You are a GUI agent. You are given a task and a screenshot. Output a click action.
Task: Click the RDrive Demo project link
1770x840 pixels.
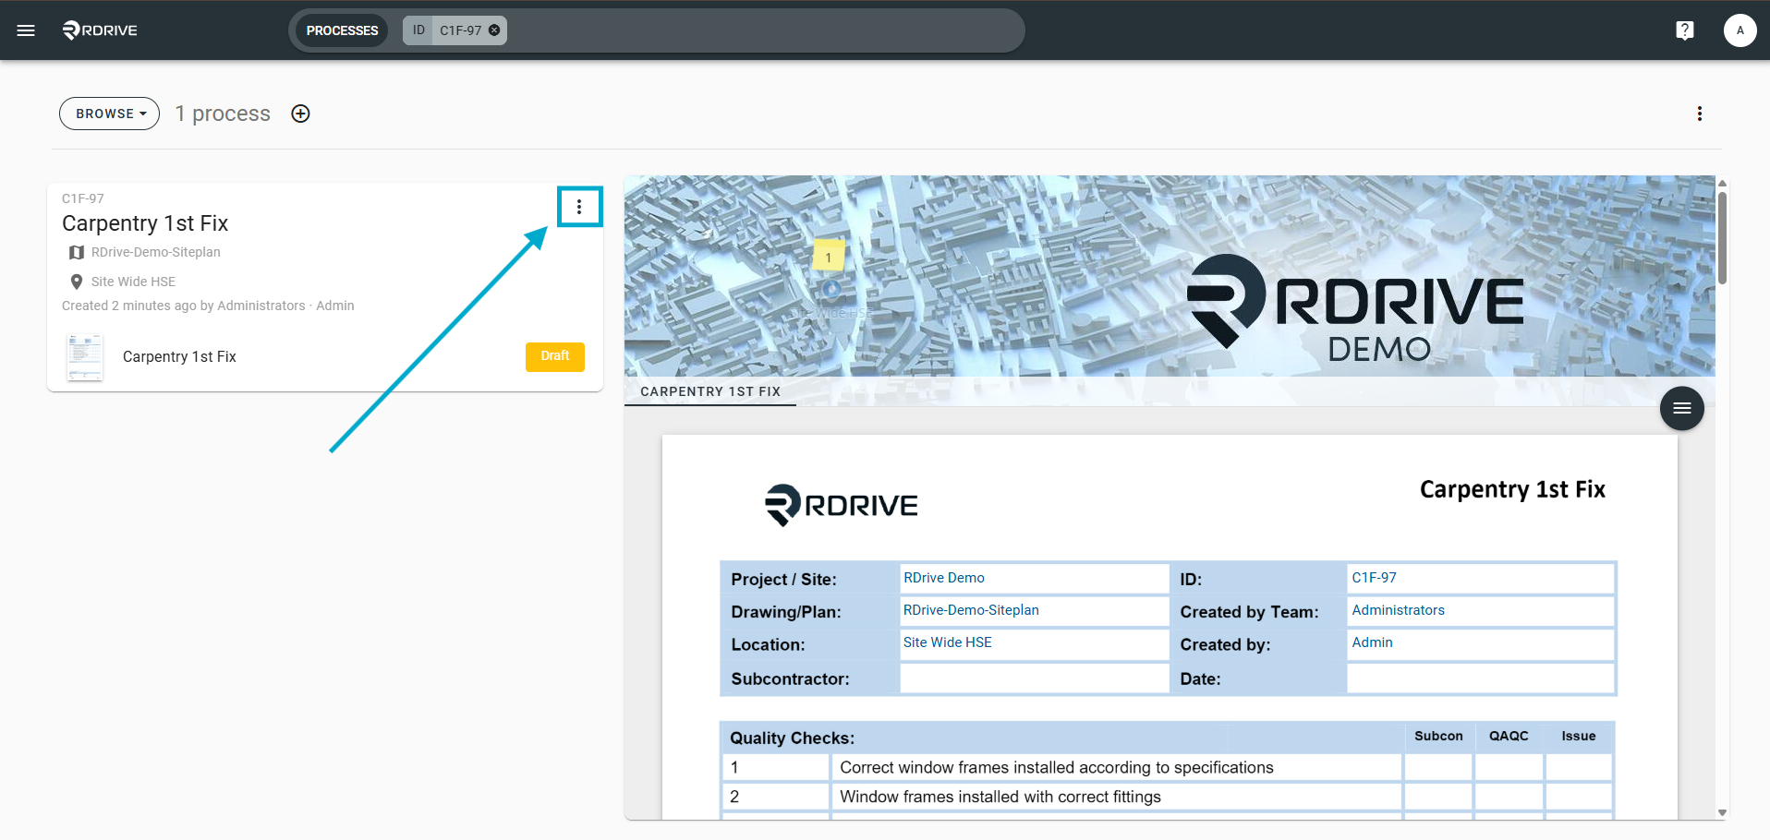(x=944, y=578)
